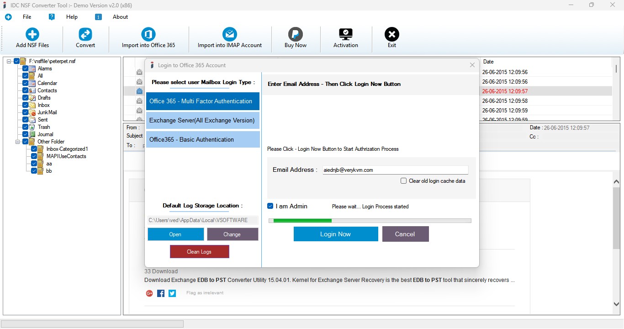Viewport: 624px width, 329px height.
Task: Click the highlighted message row mail icon
Action: [x=139, y=91]
